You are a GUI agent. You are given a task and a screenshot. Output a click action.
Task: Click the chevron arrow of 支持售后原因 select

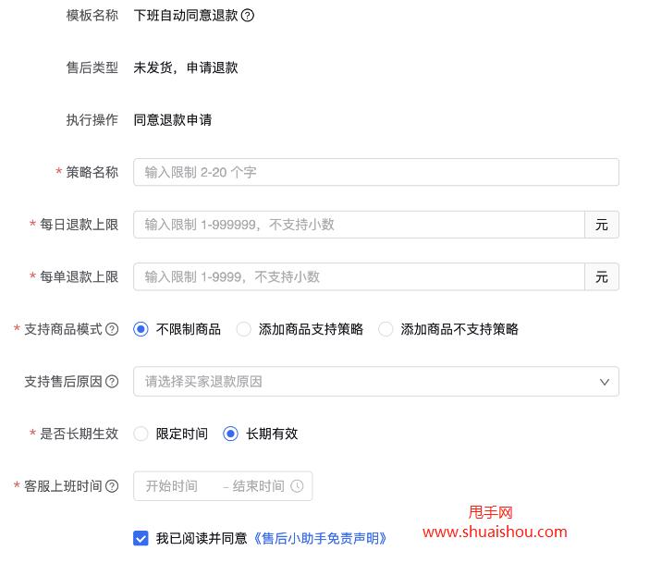[605, 382]
